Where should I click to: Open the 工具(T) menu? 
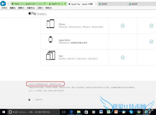coord(40,8)
